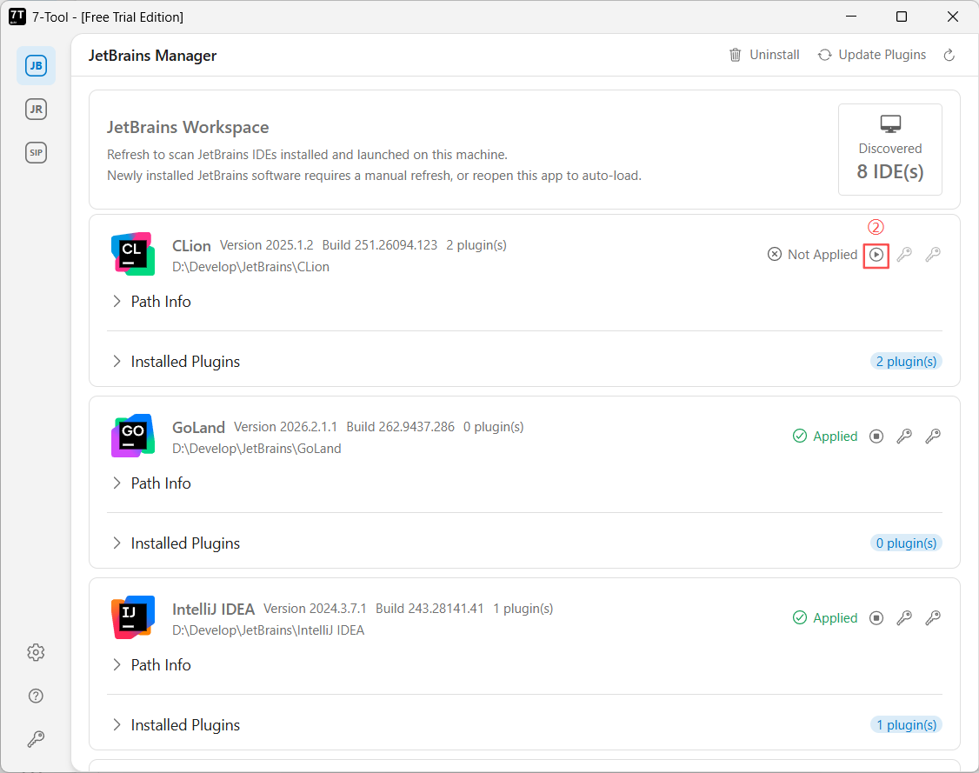Click the 7-Tool app icon in title bar

coord(17,17)
